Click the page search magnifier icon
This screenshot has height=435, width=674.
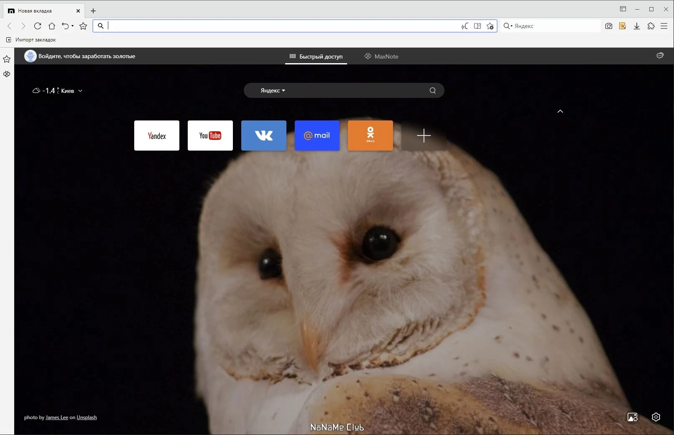pos(433,90)
